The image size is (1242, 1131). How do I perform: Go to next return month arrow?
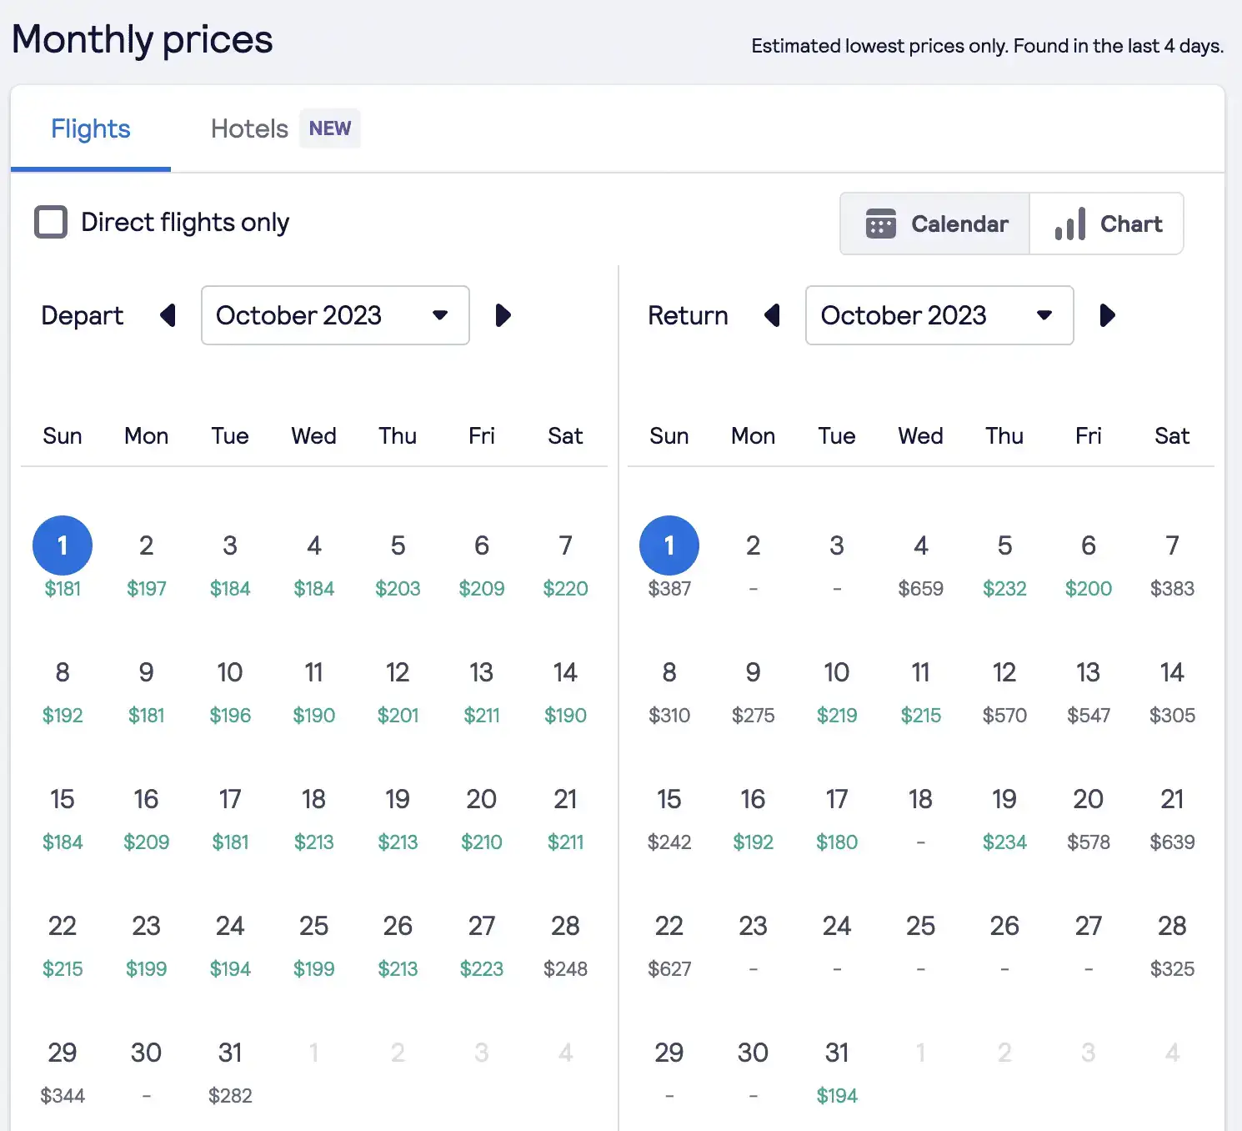1107,315
